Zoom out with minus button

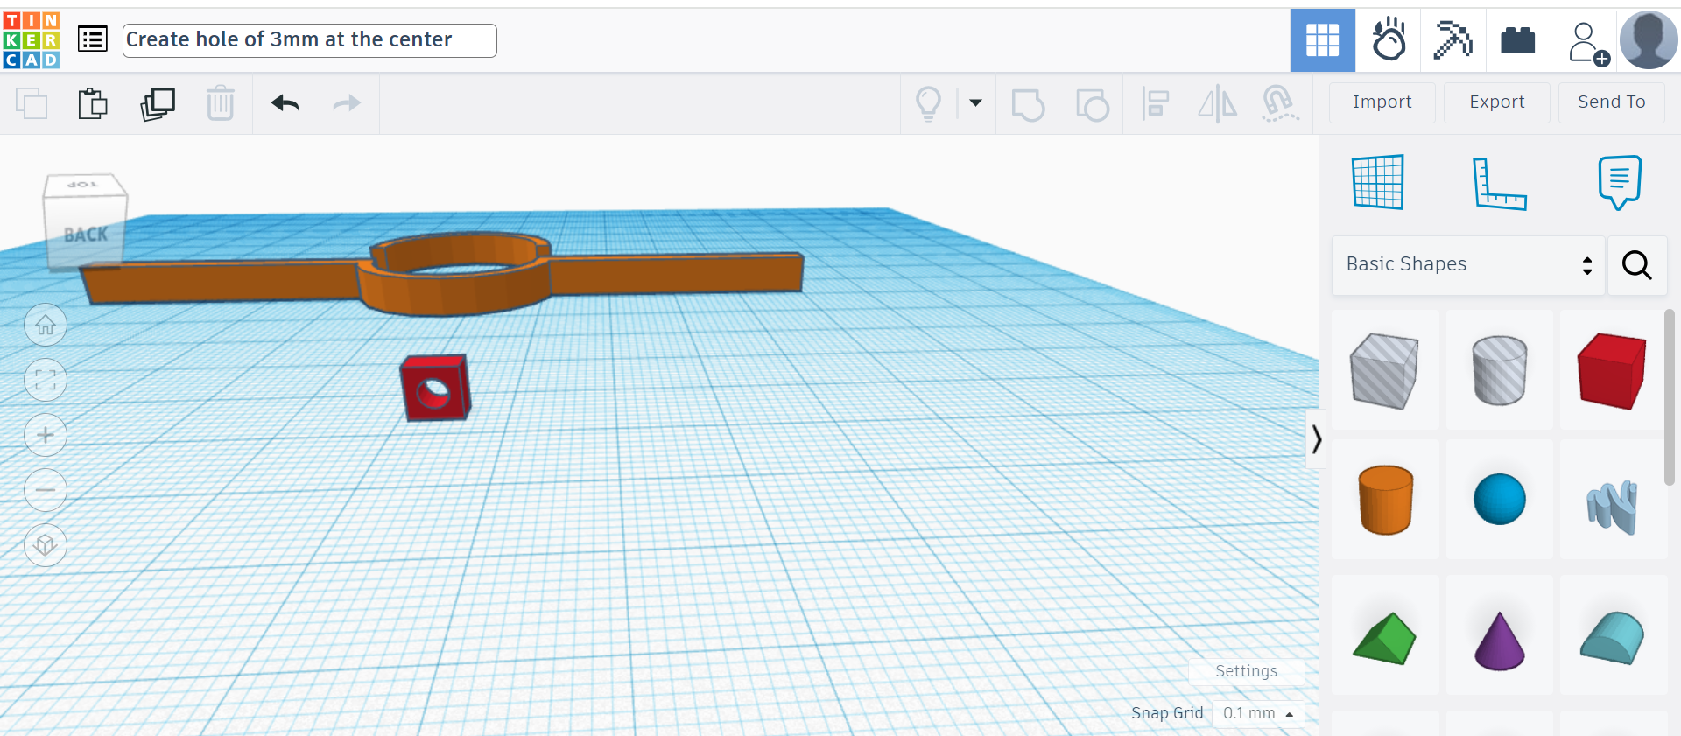tap(46, 490)
